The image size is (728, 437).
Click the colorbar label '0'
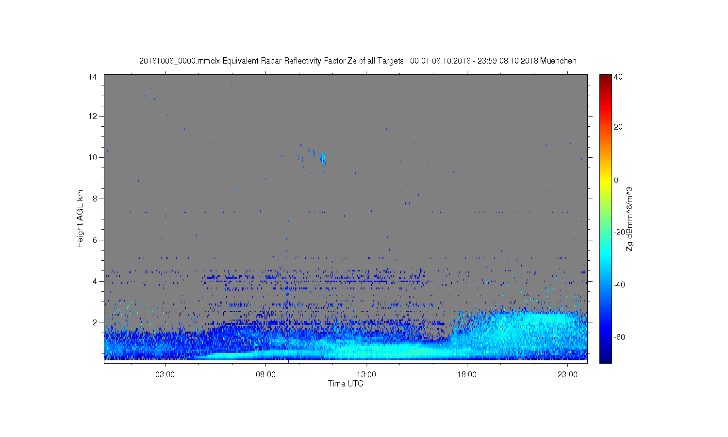(616, 180)
